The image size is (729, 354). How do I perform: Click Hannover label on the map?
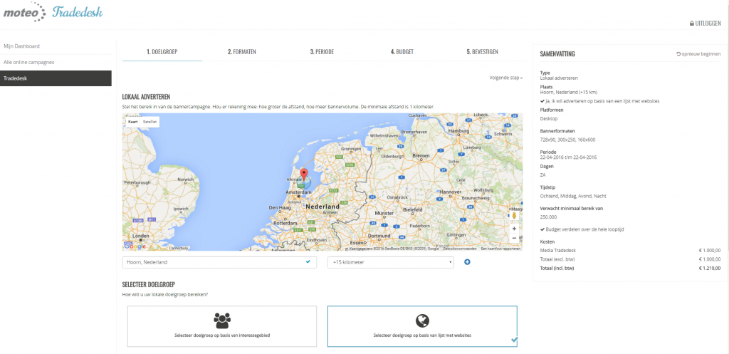451,191
